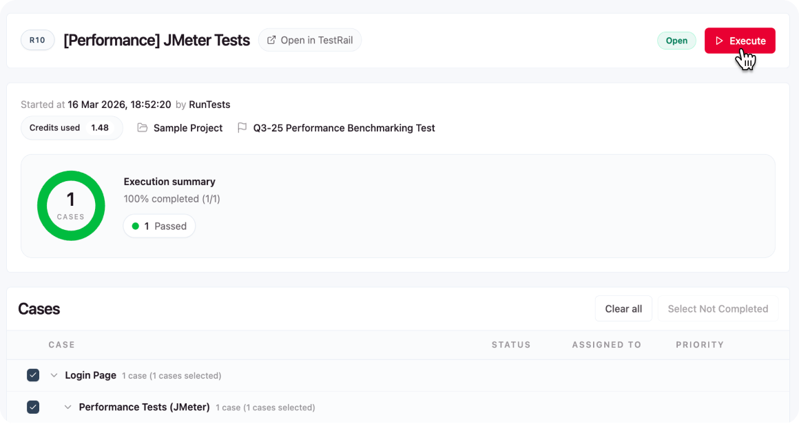This screenshot has height=424, width=799.
Task: Collapse the Performance Tests (JMeter) chevron
Action: click(68, 407)
